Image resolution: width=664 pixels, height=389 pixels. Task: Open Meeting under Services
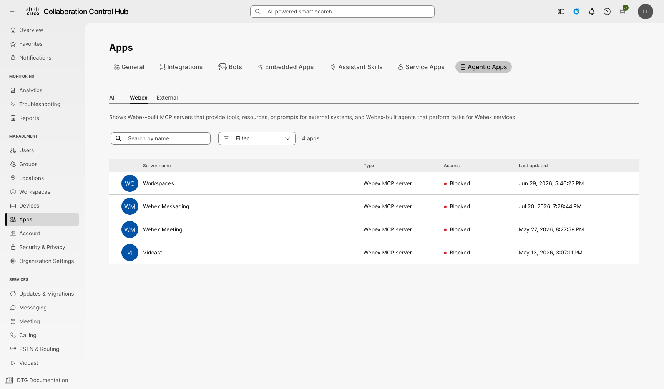click(x=42, y=321)
